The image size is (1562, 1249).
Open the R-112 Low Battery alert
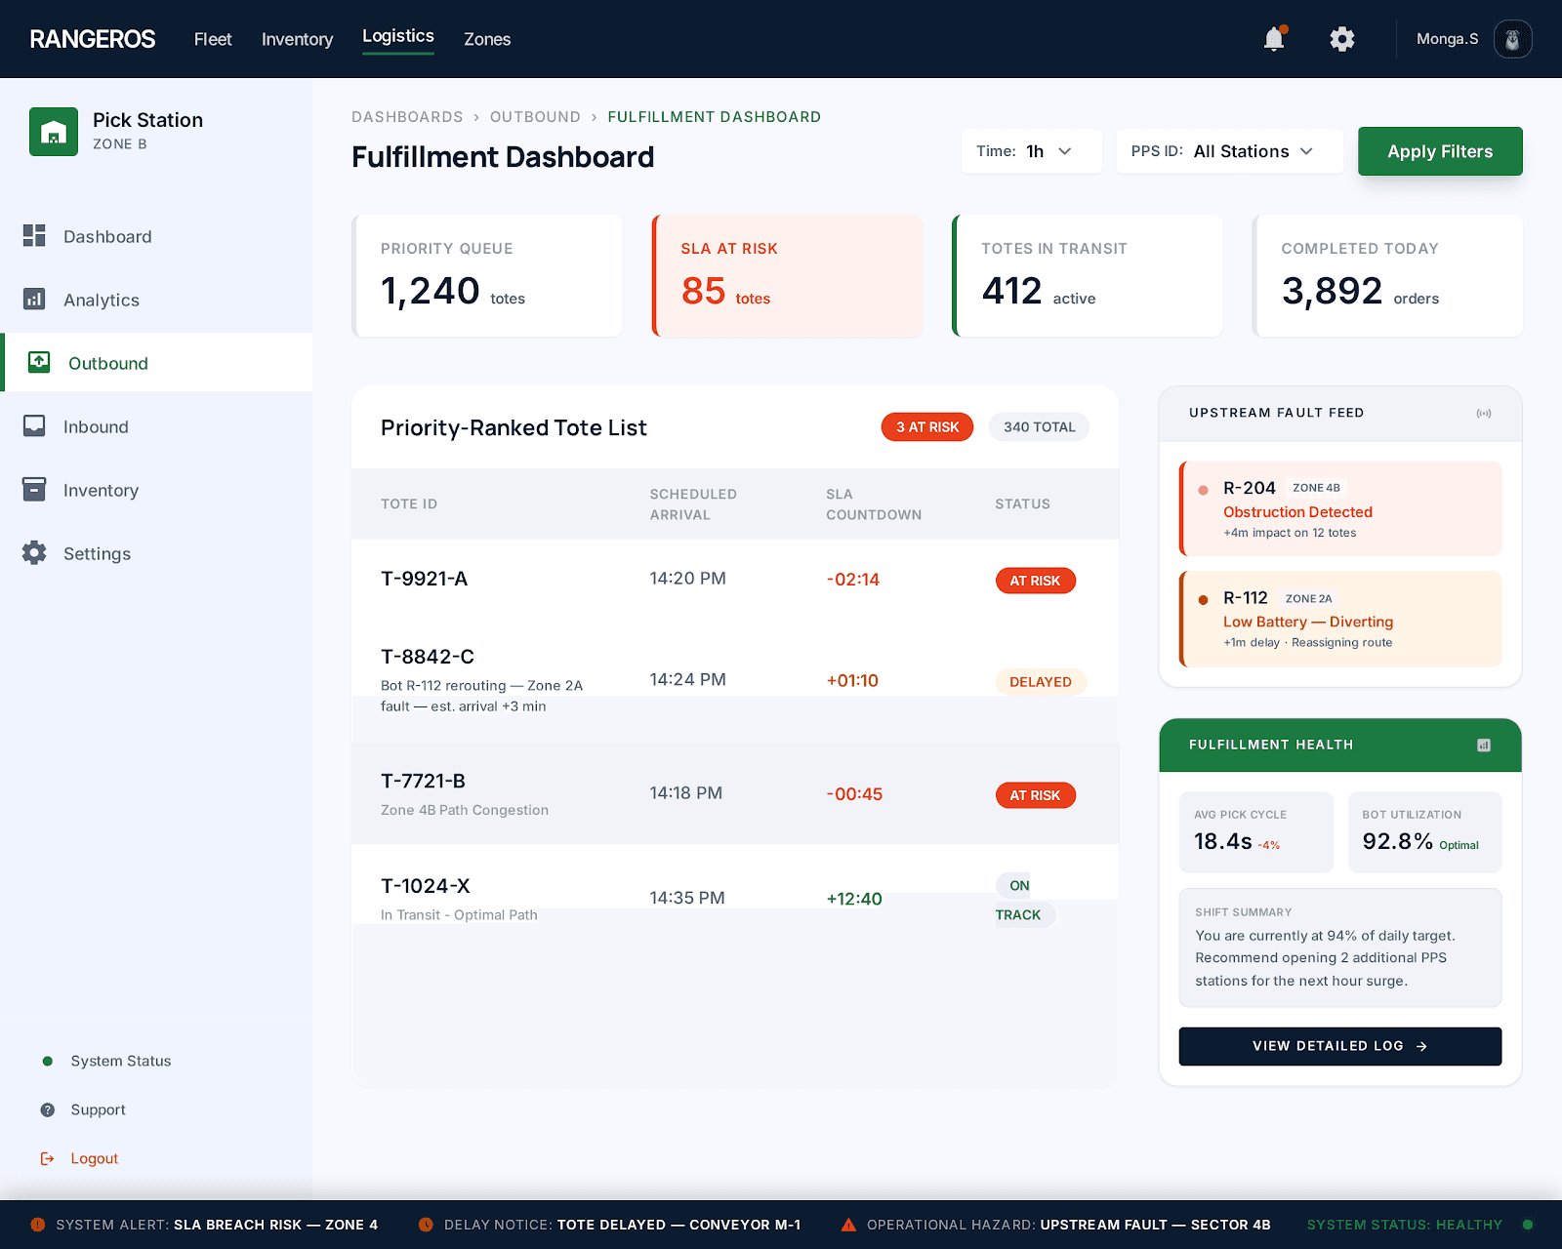coord(1340,619)
